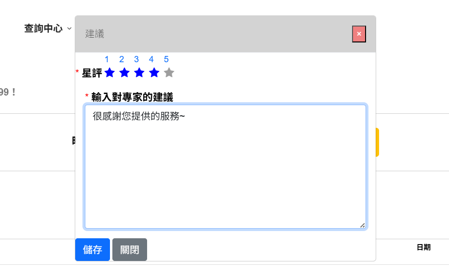Click the chevron arrow beside 查詢中心
Image resolution: width=449 pixels, height=273 pixels.
click(x=69, y=29)
